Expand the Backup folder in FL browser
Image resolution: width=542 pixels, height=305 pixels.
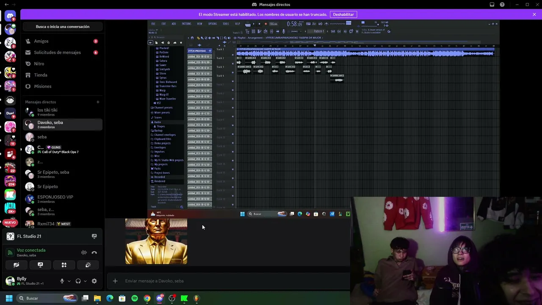click(x=157, y=130)
